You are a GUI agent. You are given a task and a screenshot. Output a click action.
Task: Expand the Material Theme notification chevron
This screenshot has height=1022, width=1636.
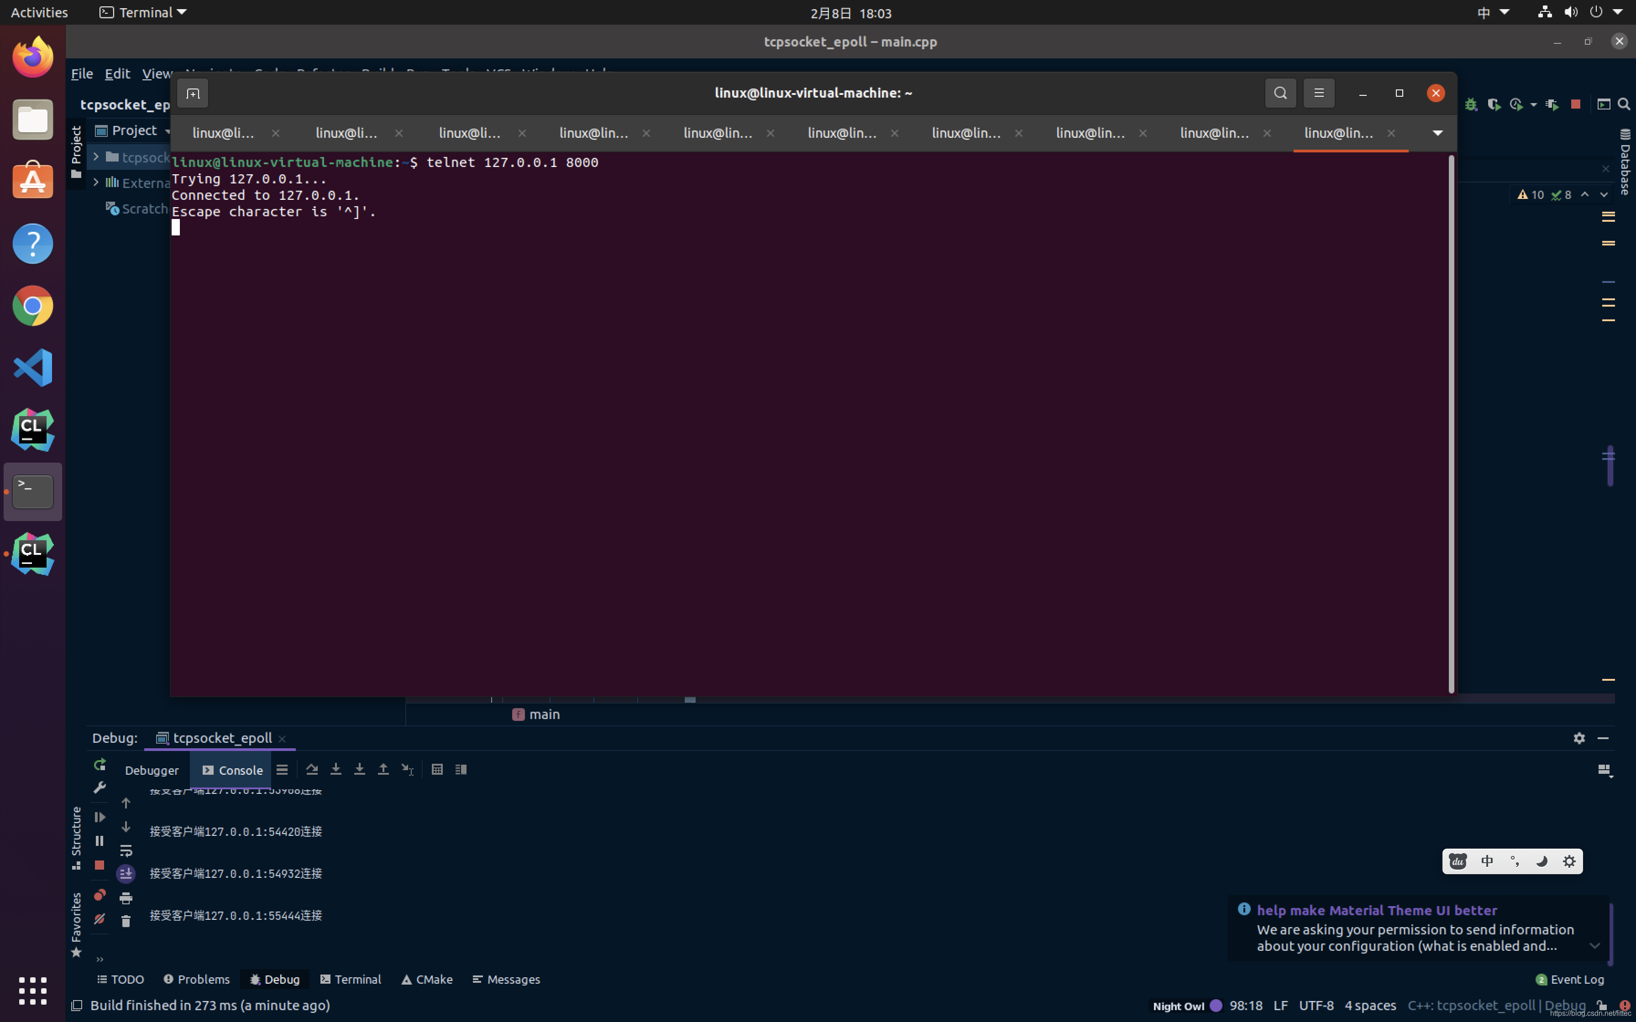click(1594, 946)
